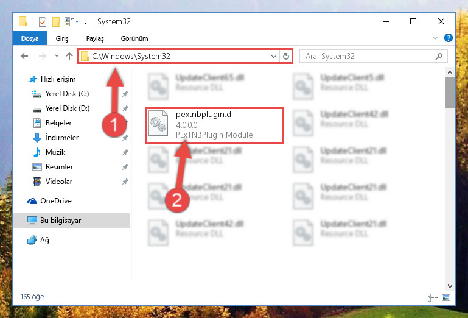
Task: Go up one folder level
Action: pos(69,56)
